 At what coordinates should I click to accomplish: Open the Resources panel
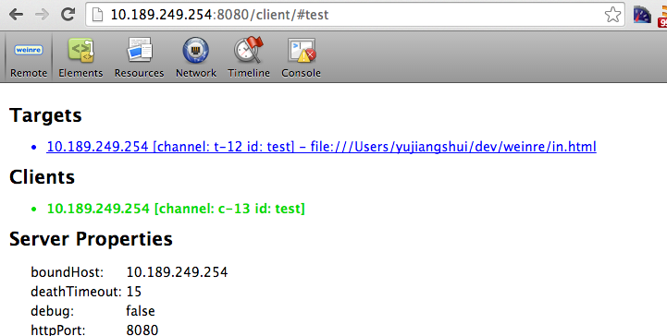coord(139,58)
